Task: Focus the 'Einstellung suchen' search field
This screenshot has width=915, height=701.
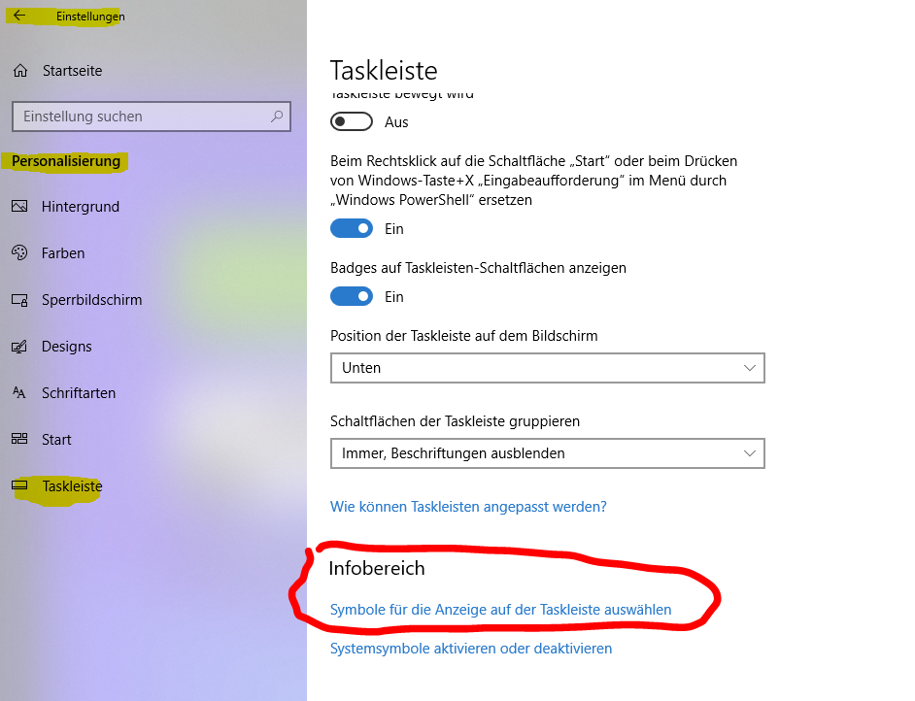Action: click(x=152, y=117)
